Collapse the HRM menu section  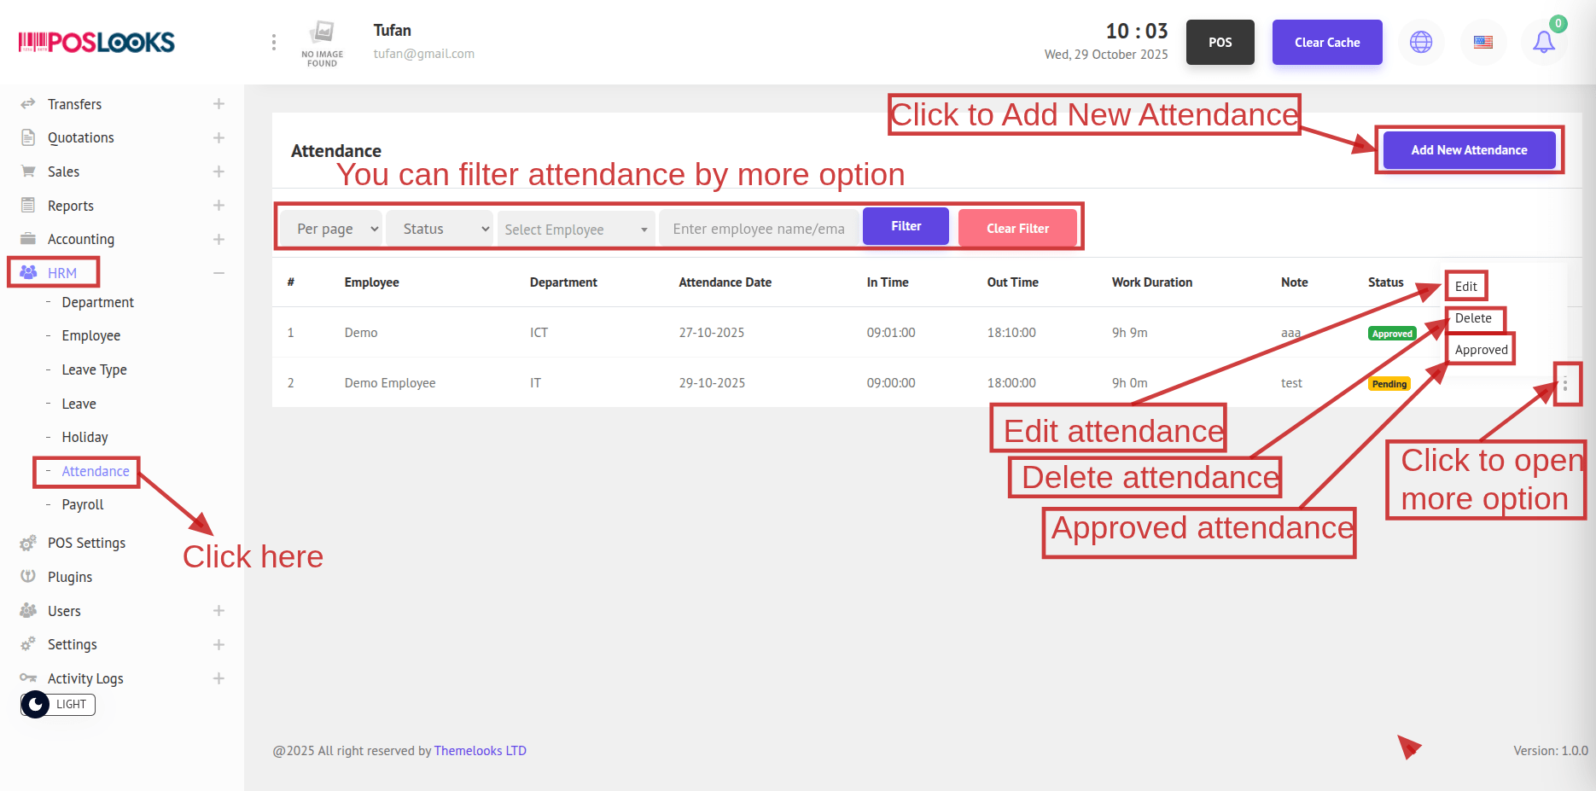(x=218, y=273)
